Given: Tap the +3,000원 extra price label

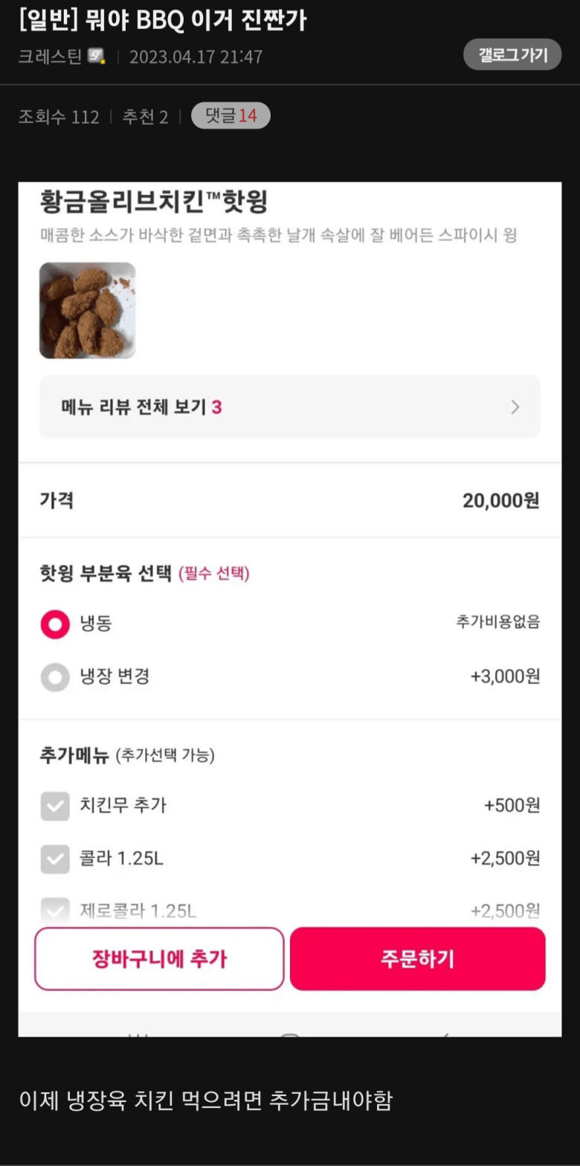Looking at the screenshot, I should (505, 676).
